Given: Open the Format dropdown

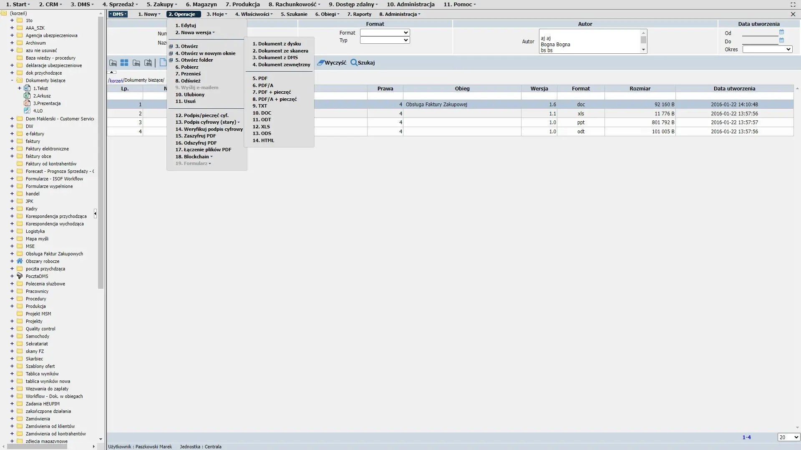Looking at the screenshot, I should 385,32.
